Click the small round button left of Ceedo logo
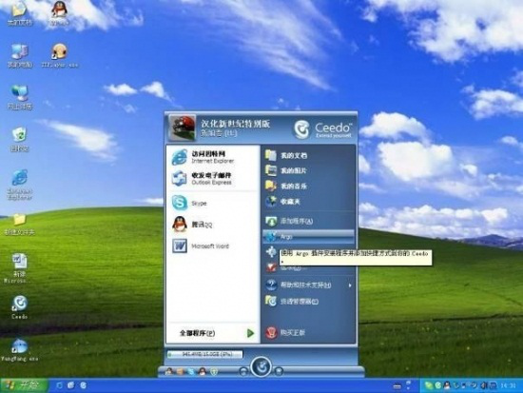523x393 pixels. (243, 370)
